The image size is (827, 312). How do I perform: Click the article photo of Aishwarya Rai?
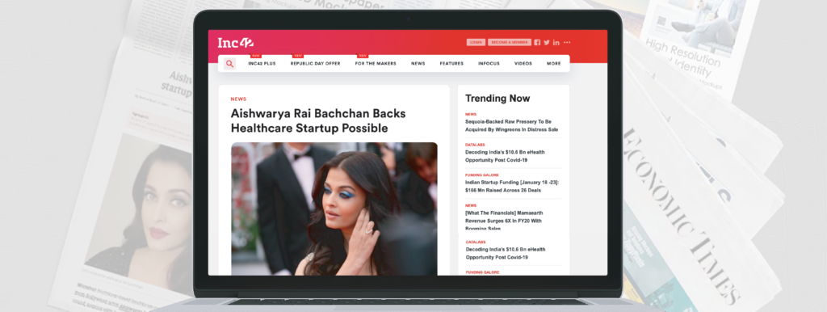[x=334, y=209]
